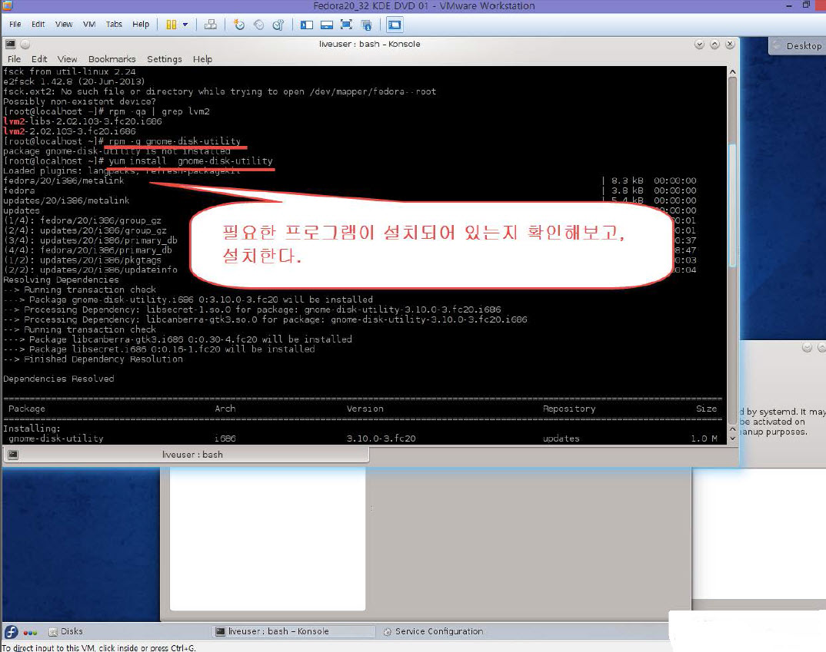
Task: Click the activities three-dots icon in the panel
Action: (x=30, y=633)
